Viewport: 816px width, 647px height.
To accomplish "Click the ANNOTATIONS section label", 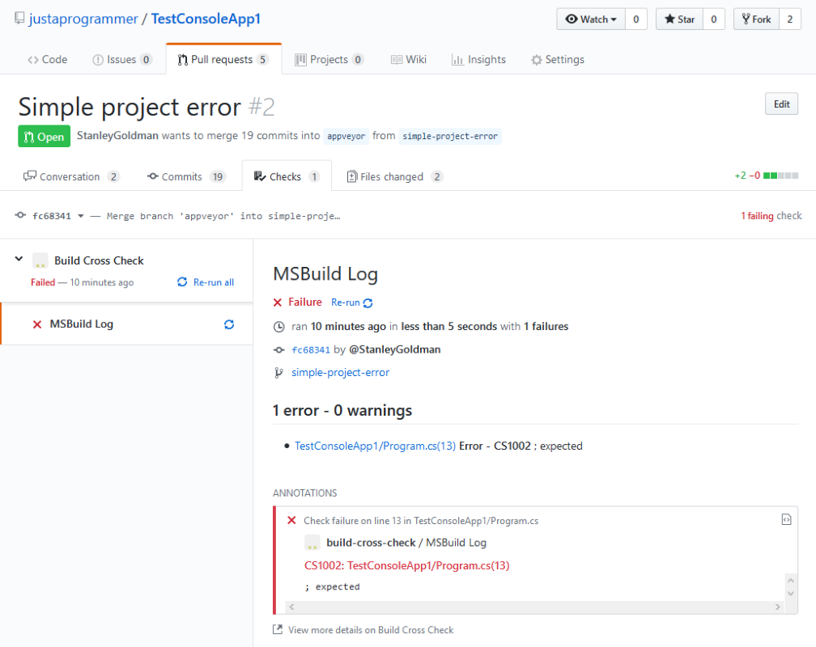I will tap(305, 493).
